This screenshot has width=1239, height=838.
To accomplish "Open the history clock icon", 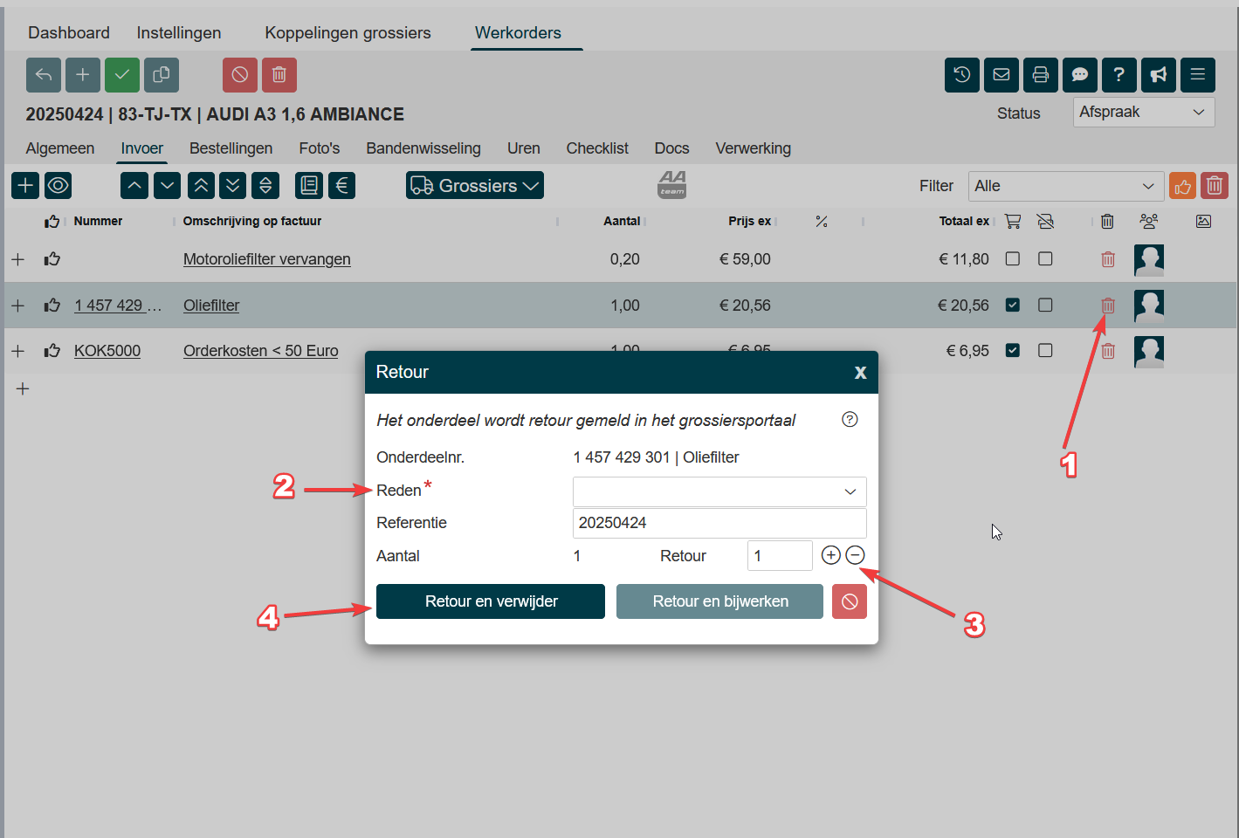I will (x=961, y=75).
